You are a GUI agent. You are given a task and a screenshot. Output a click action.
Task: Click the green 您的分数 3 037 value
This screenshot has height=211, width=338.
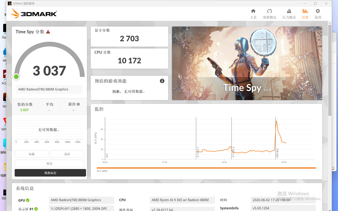click(24, 110)
